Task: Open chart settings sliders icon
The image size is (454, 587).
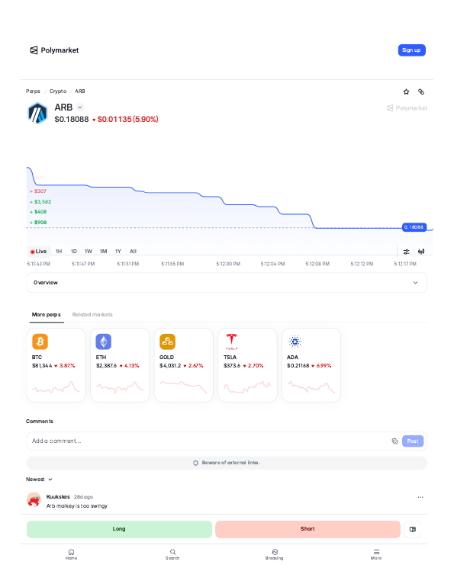Action: point(406,252)
